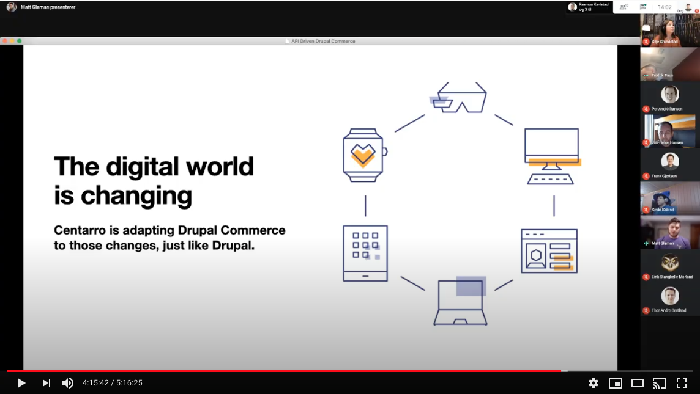This screenshot has width=700, height=394.
Task: Enter fullscreen mode
Action: pos(681,383)
